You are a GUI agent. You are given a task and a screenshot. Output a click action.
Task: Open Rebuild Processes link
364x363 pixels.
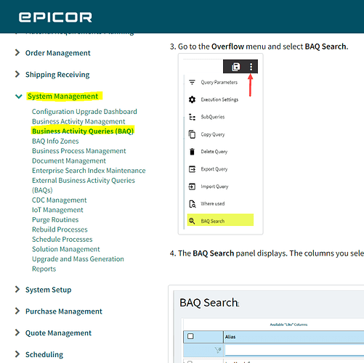click(60, 229)
